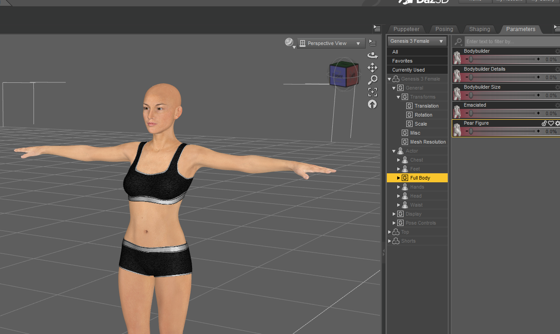Toggle Pear Figure favorite heart
Screen dimensions: 560x334
(551, 123)
